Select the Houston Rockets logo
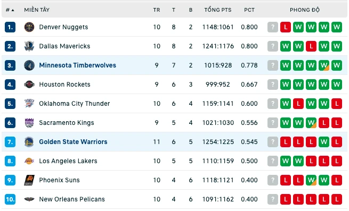 pyautogui.click(x=29, y=85)
